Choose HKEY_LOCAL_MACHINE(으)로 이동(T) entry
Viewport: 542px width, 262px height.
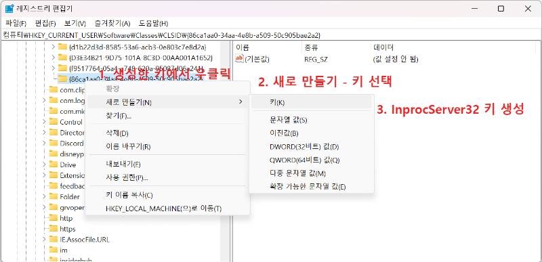pos(167,209)
